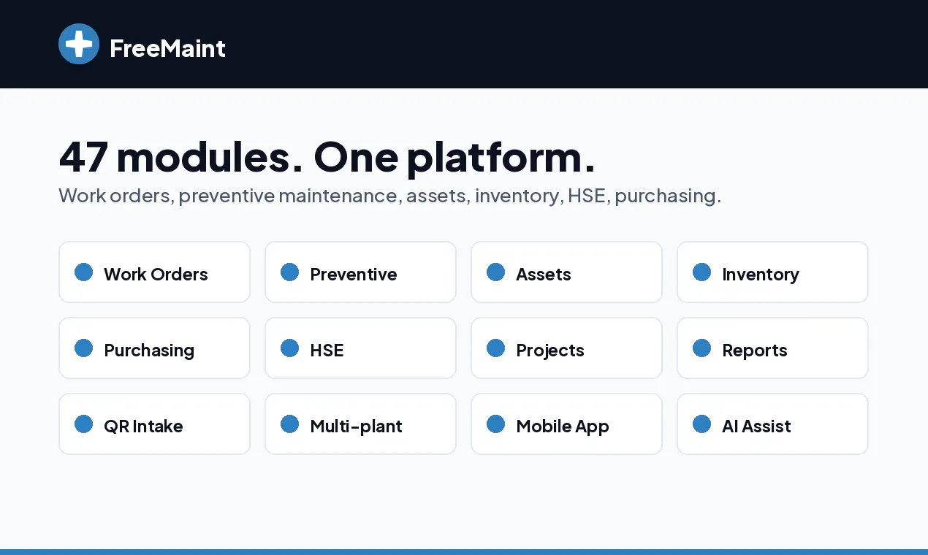The image size is (928, 555).
Task: Click the blue dot beside Work Orders
Action: point(84,272)
